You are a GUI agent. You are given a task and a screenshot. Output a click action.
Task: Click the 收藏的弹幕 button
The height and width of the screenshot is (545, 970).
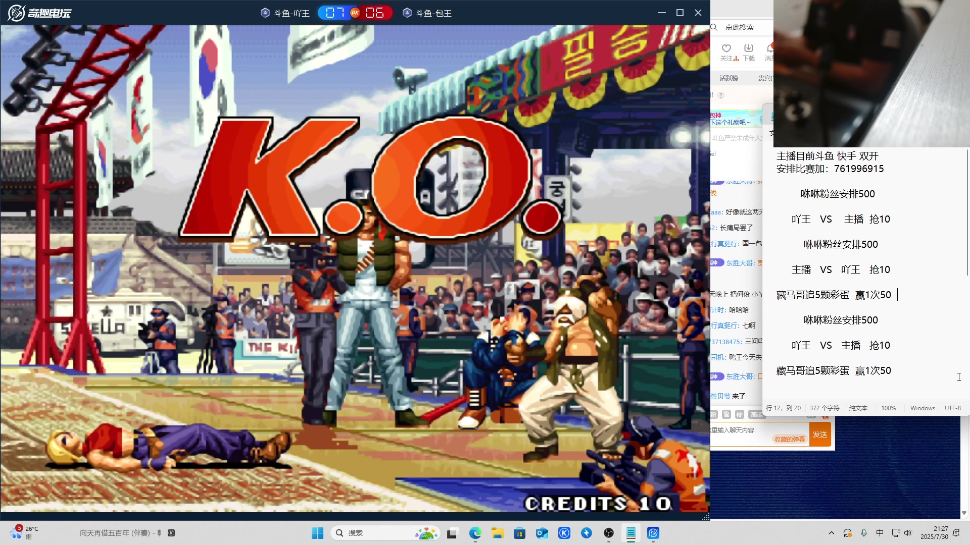(790, 440)
